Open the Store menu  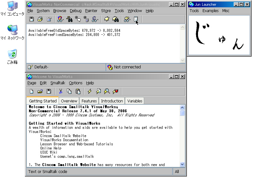pyautogui.click(x=106, y=11)
